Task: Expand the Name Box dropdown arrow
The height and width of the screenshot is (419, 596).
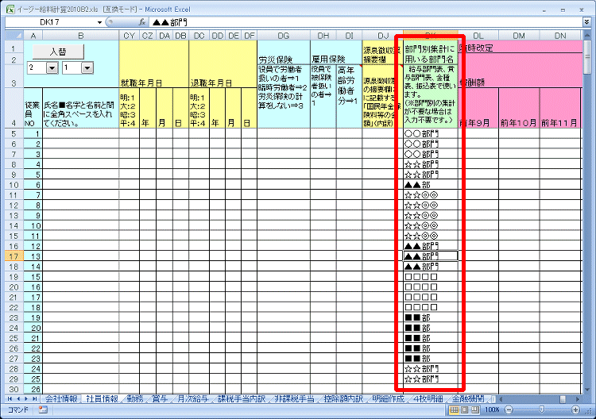Action: 99,22
